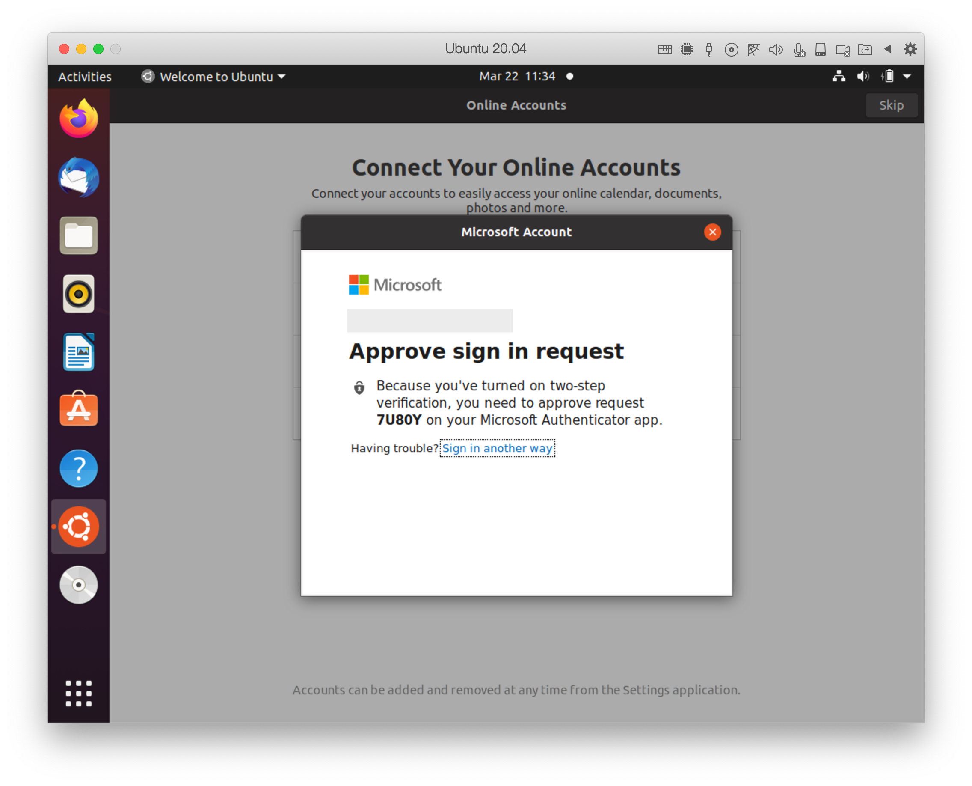Open Firefox from the dock
Screen dimensions: 972x786
click(x=79, y=119)
